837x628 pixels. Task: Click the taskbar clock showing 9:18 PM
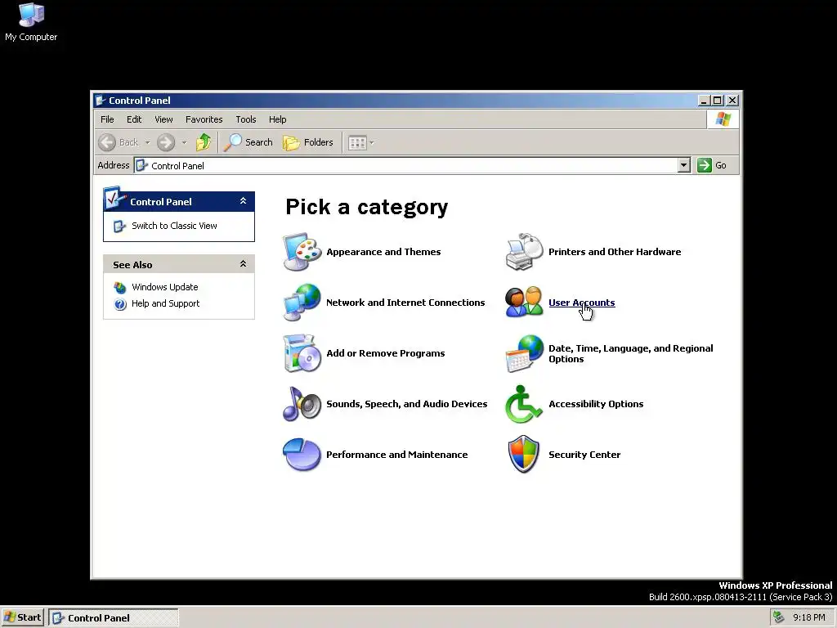coord(808,618)
